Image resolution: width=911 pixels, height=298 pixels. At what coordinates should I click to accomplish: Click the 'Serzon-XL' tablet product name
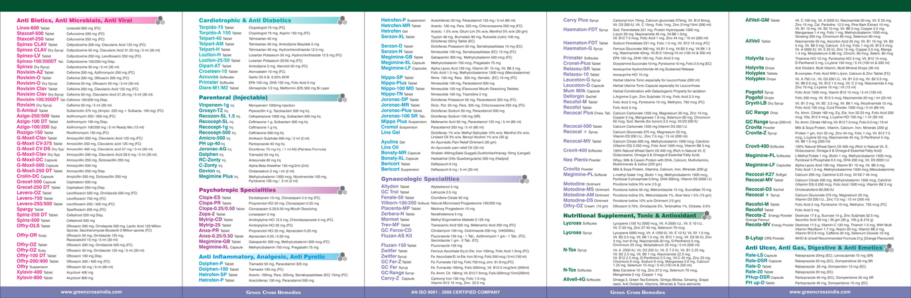tap(393, 36)
